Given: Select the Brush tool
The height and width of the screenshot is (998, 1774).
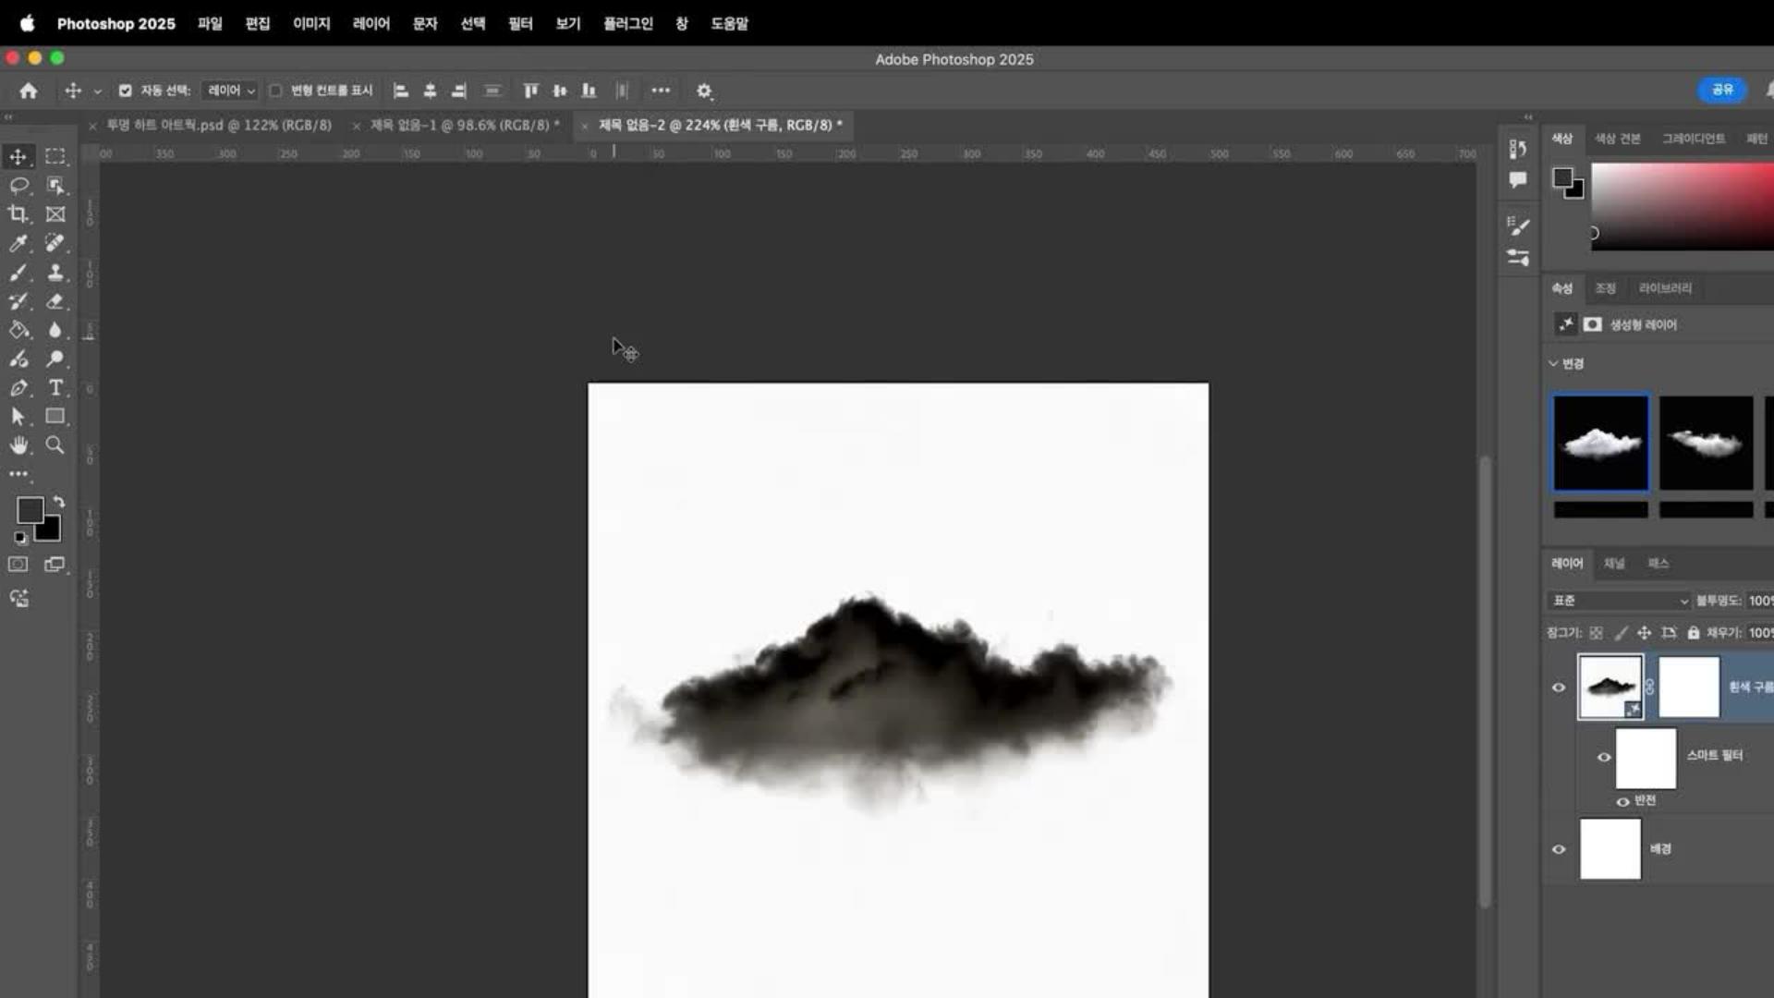Looking at the screenshot, I should point(18,273).
